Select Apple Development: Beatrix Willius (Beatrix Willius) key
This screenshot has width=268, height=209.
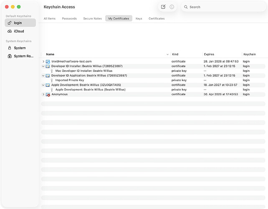pyautogui.click(x=153, y=90)
